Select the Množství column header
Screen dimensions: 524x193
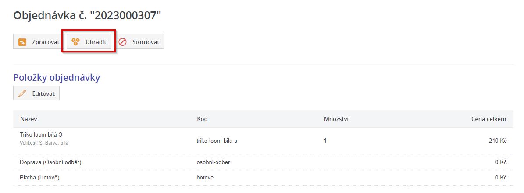coord(333,119)
